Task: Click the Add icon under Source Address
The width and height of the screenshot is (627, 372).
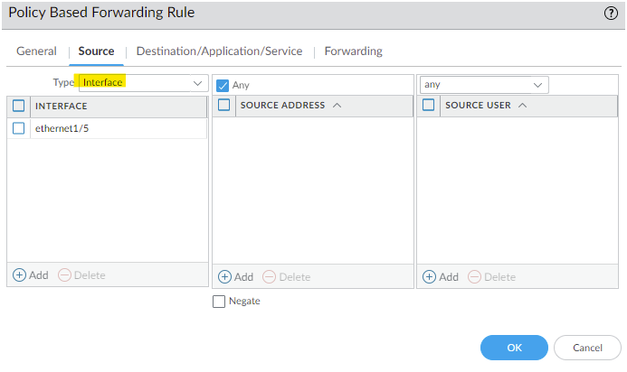Action: (225, 276)
